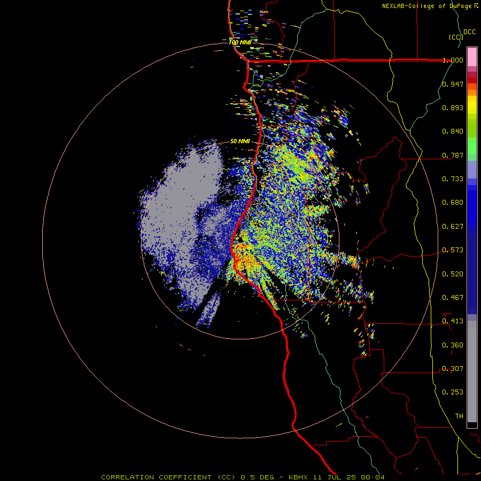Click the 0.573 scale value
This screenshot has width=481, height=481.
[453, 250]
